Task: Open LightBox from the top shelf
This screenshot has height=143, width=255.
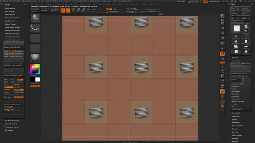Action: [x=44, y=10]
